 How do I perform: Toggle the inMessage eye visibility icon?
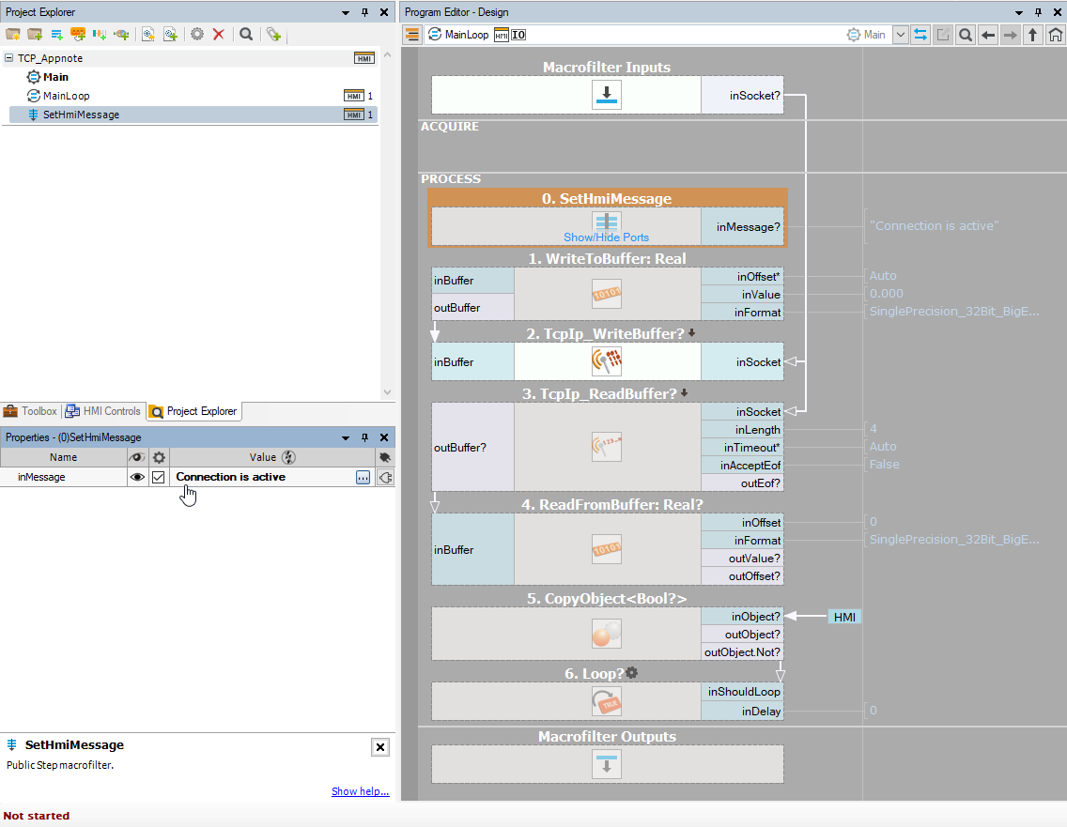pyautogui.click(x=137, y=477)
